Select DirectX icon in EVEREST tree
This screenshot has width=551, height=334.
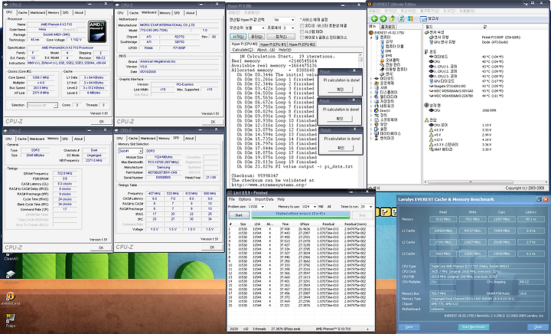pyautogui.click(x=377, y=110)
